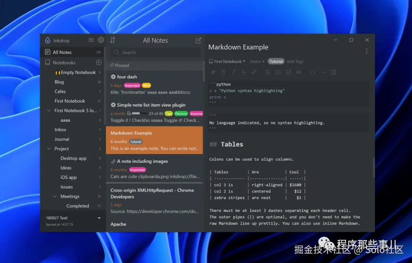The image size is (412, 263).
Task: Open the Cross-origin XMLHttpRequest note
Action: point(154,200)
